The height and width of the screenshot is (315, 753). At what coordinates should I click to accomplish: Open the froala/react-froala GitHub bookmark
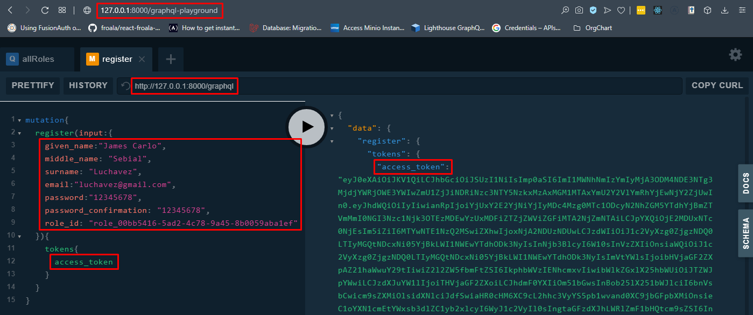point(125,28)
